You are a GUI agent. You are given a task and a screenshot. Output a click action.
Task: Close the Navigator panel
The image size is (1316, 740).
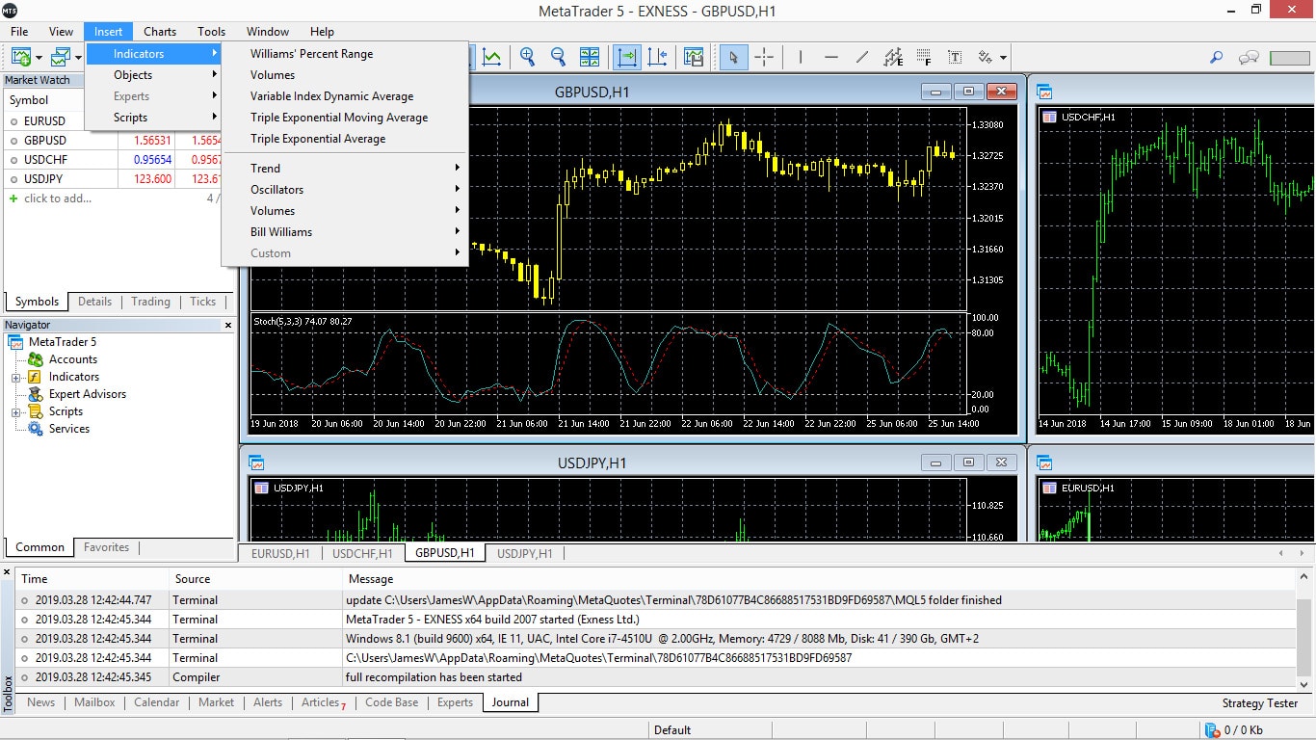coord(228,326)
